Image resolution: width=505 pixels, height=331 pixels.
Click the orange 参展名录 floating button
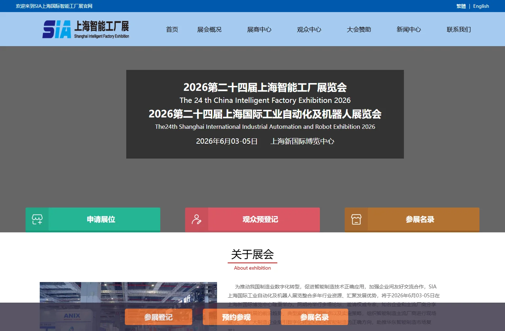point(315,317)
